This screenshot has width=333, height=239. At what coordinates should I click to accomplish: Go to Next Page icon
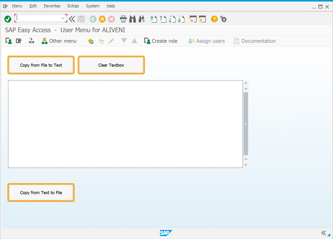[172, 19]
